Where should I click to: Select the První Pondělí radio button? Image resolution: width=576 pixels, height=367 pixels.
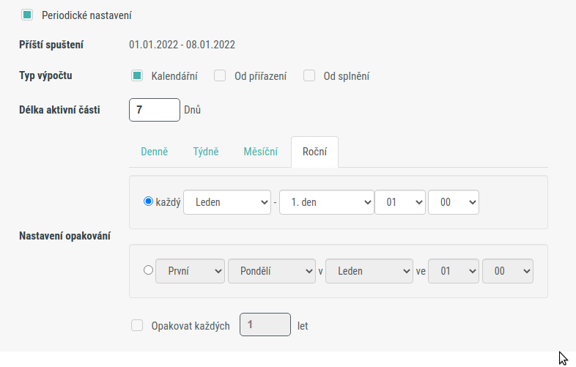click(x=148, y=270)
